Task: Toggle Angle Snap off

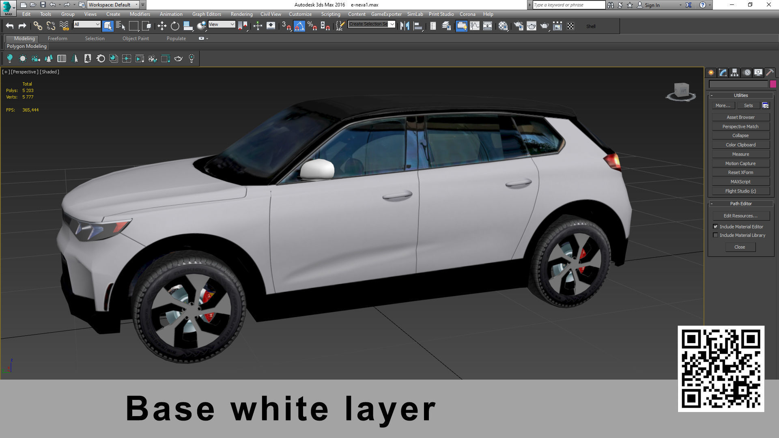Action: tap(299, 26)
